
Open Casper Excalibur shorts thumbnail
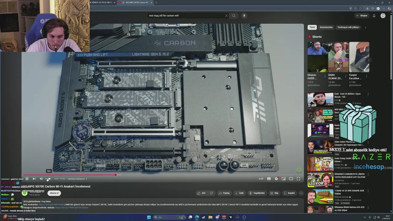(x=359, y=57)
